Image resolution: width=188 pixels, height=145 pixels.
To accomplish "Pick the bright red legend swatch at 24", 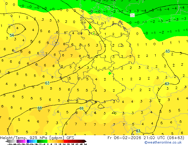I will 65,141.
